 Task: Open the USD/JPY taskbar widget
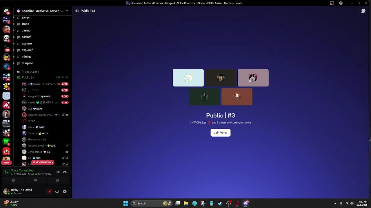point(11,203)
